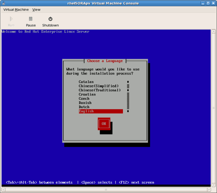This screenshot has height=193, width=217.
Task: Pick Dutch in the language list
Action: pos(84,107)
